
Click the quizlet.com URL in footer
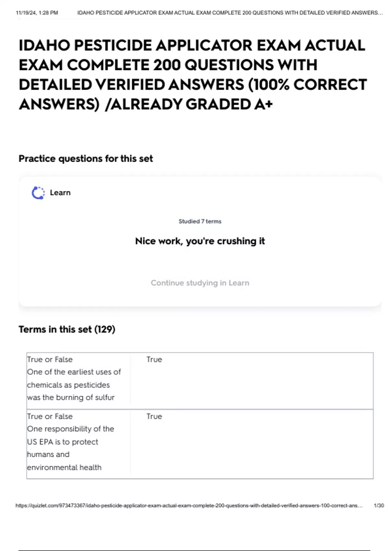click(x=189, y=506)
